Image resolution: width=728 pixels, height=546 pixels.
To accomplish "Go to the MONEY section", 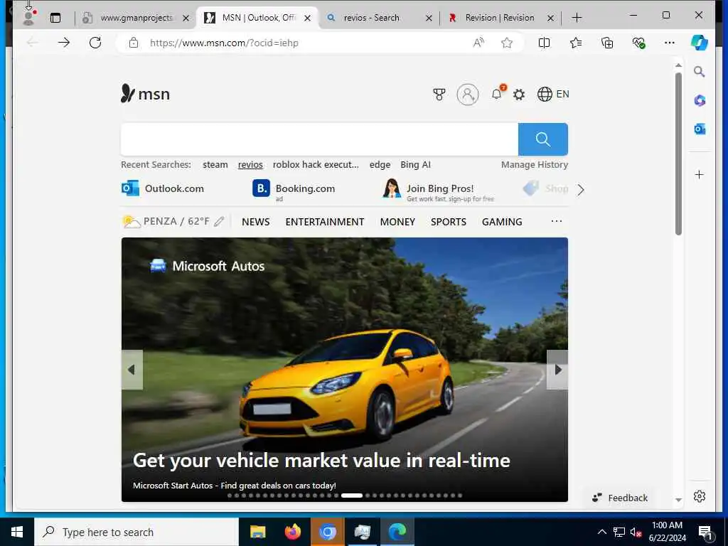I will 397,222.
